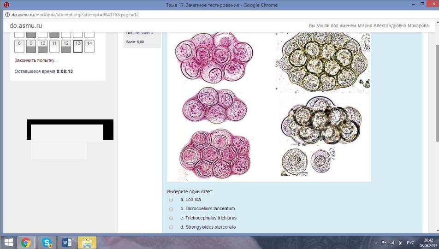Click the Закончить попытку link

[x=36, y=60]
